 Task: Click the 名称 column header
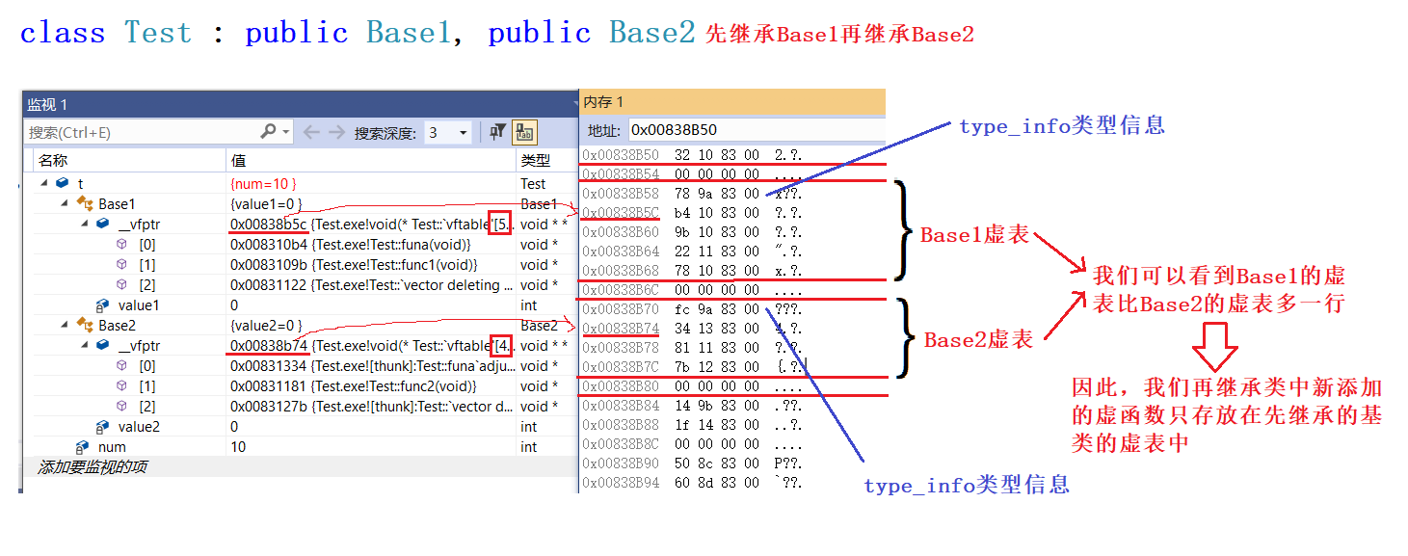coord(53,160)
